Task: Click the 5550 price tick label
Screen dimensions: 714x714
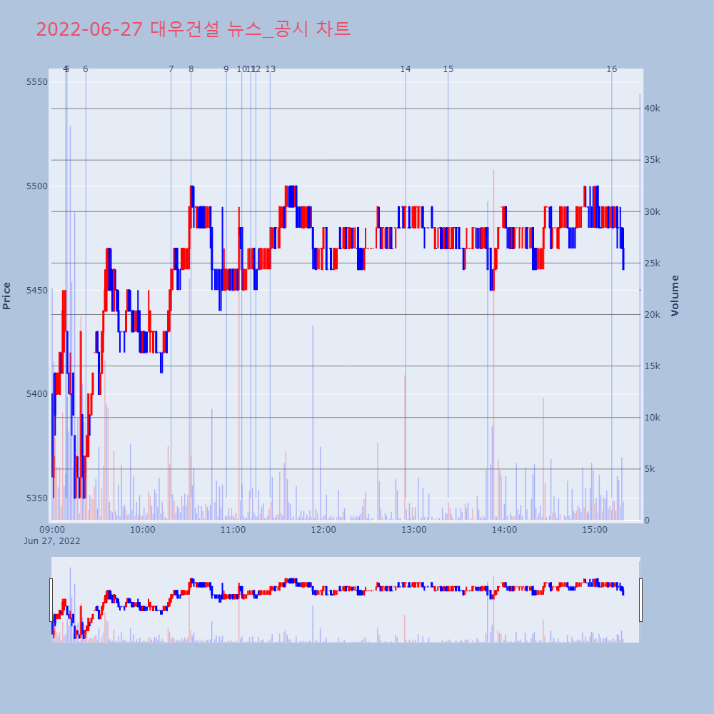Action: (36, 82)
